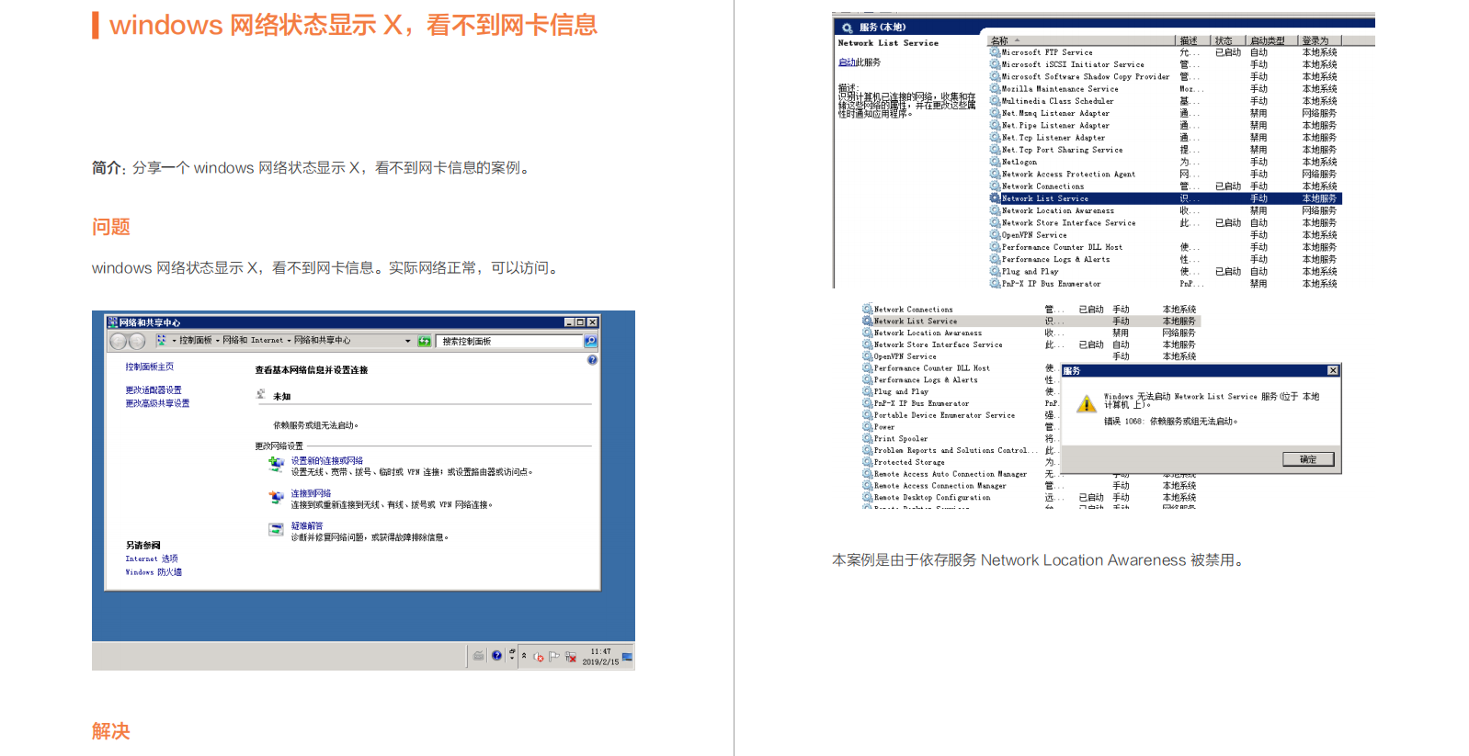Select Problem Reports and Solutions Control row

click(961, 450)
